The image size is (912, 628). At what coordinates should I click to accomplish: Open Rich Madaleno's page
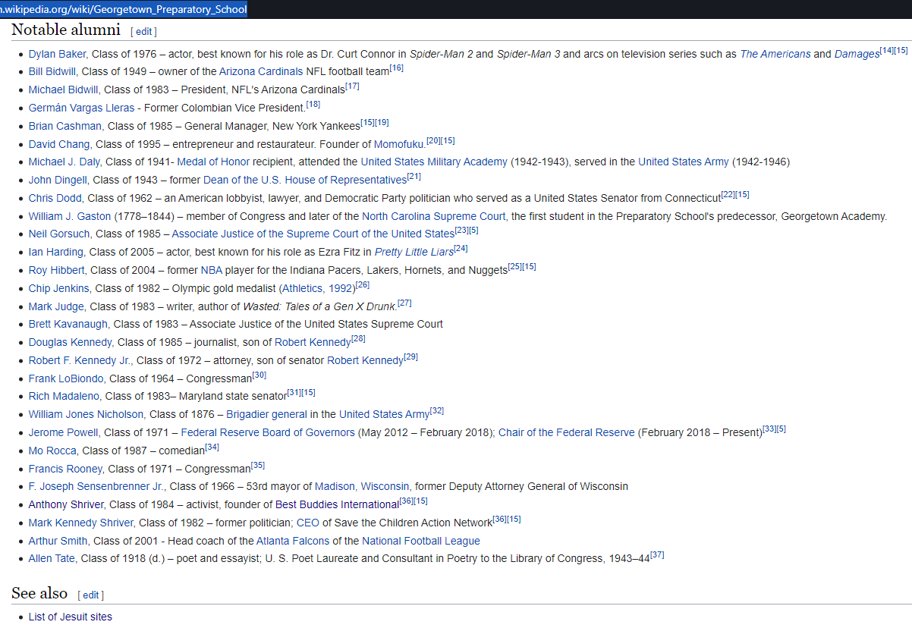point(64,396)
